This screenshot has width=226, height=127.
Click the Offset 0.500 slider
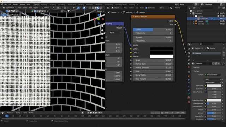153,30
